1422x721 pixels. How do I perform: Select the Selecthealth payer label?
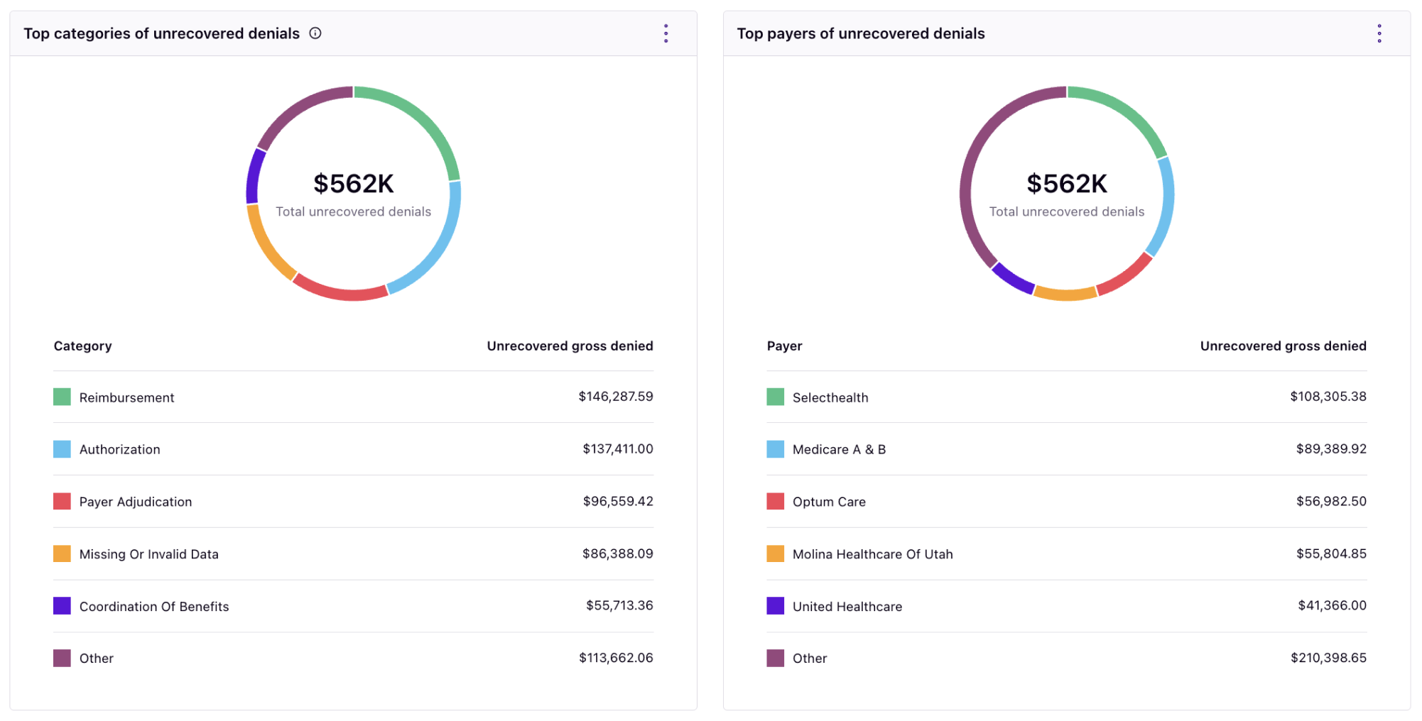(x=830, y=397)
